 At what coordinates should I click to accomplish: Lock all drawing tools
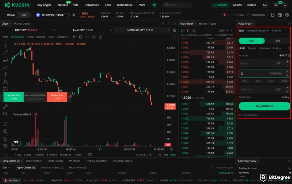(5, 139)
